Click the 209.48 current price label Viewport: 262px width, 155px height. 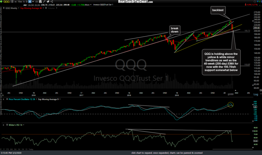point(257,28)
